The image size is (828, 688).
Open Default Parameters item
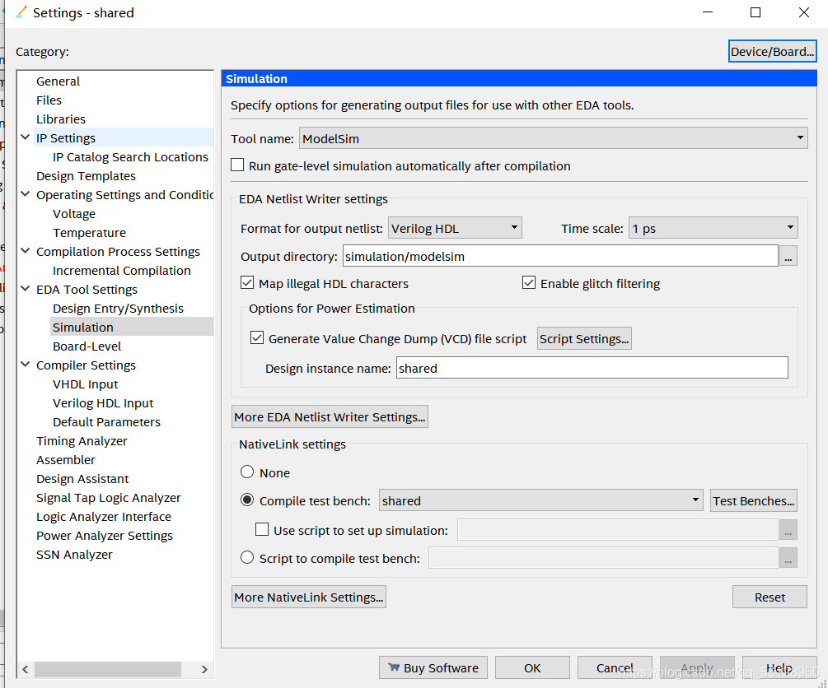click(x=106, y=422)
